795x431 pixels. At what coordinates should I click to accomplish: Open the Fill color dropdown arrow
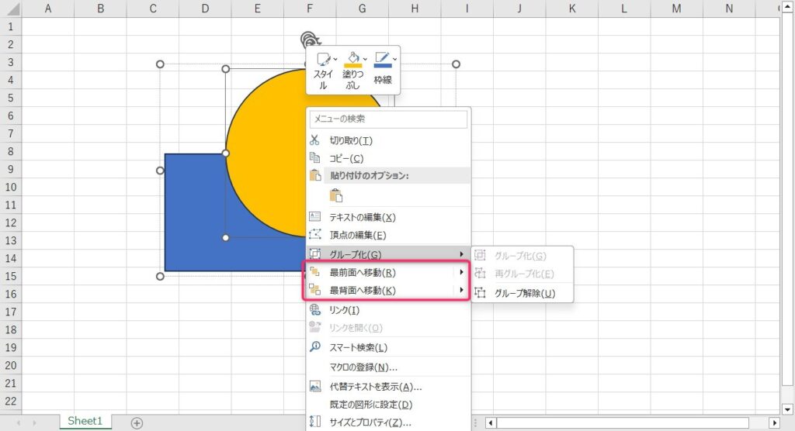pos(365,58)
